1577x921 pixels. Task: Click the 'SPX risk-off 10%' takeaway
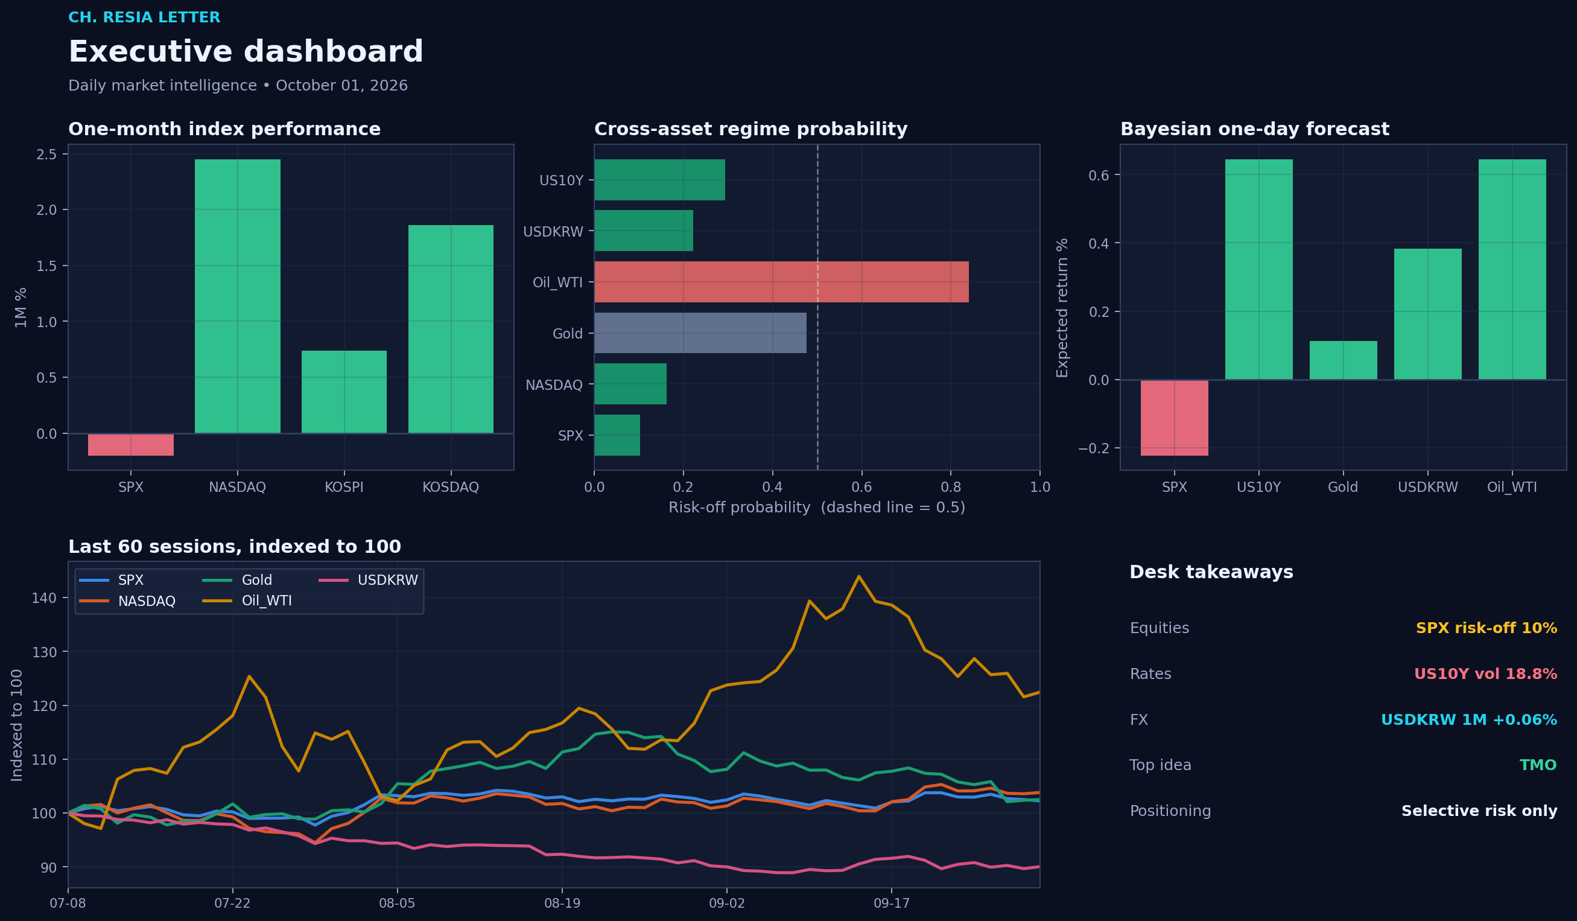[x=1487, y=628]
